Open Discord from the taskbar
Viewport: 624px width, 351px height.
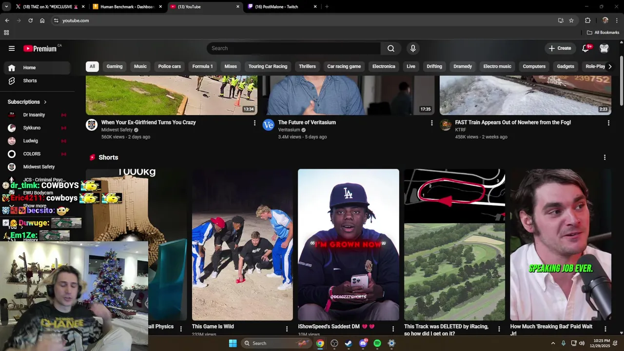(x=363, y=343)
